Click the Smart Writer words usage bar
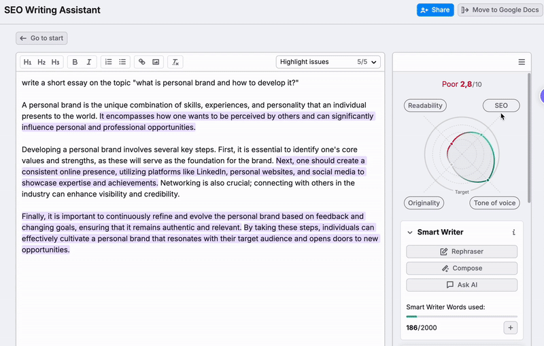 (x=462, y=317)
